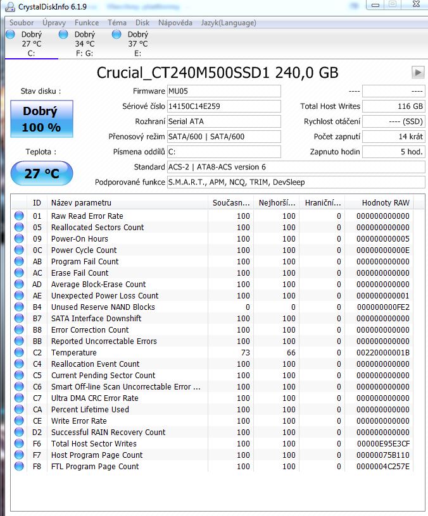Click status orb of Temperature row

19,352
